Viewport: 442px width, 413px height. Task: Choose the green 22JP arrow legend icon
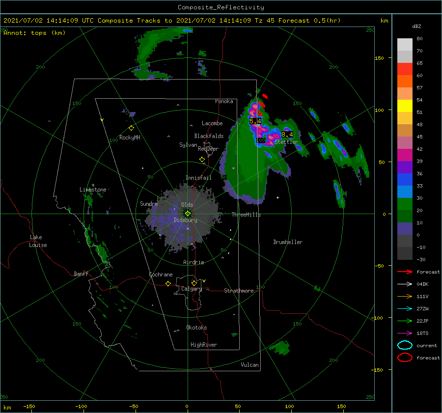click(405, 321)
